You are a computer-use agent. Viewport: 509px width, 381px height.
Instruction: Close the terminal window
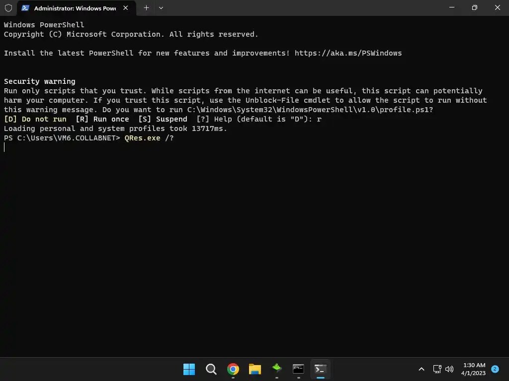(497, 7)
